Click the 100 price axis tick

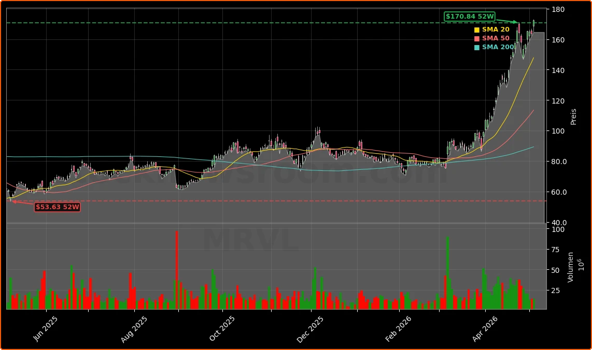coord(558,132)
